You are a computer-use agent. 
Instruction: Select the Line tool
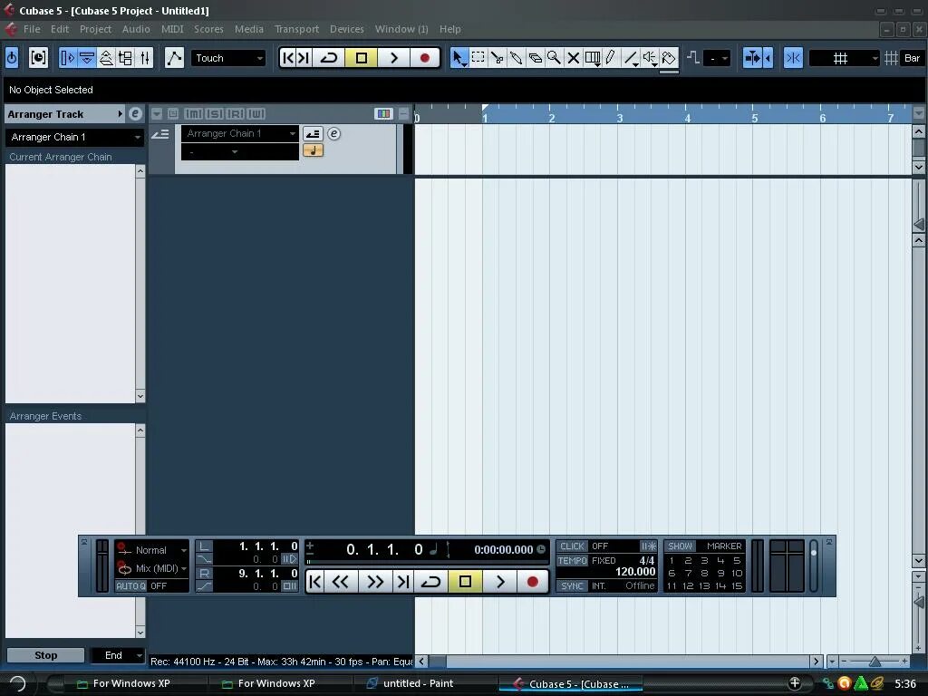pyautogui.click(x=631, y=58)
